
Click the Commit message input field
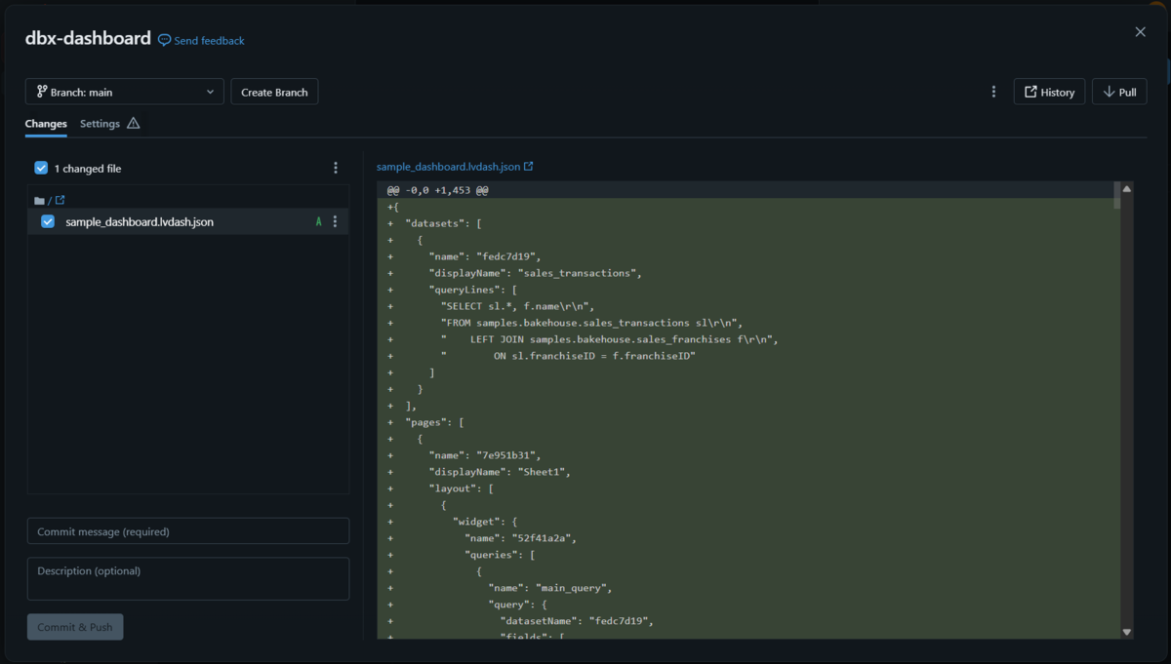click(x=188, y=531)
